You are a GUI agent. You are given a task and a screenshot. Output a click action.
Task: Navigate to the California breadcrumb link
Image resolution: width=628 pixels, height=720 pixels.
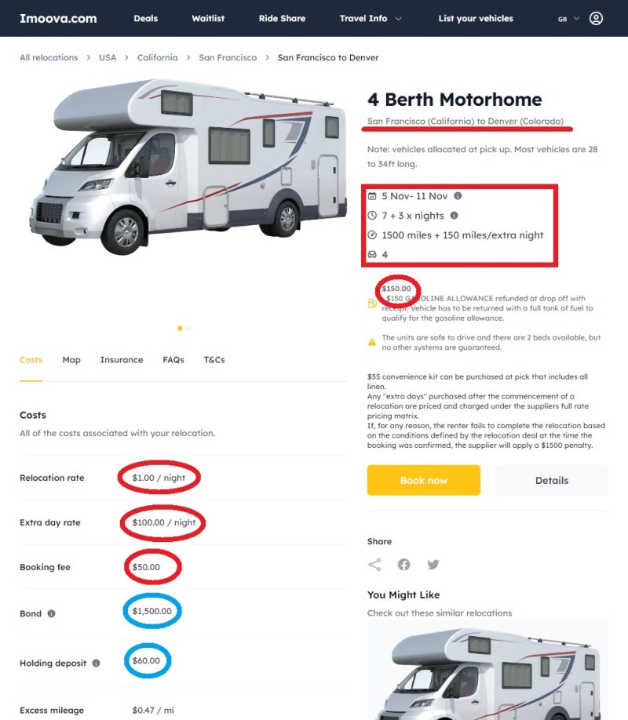point(158,58)
